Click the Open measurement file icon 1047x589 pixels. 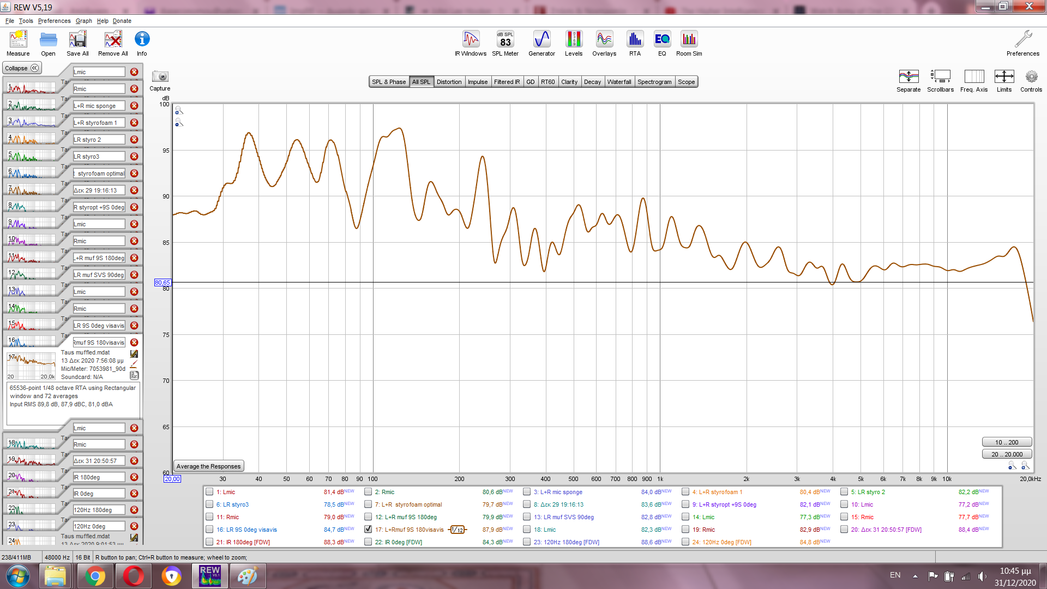[x=48, y=43]
